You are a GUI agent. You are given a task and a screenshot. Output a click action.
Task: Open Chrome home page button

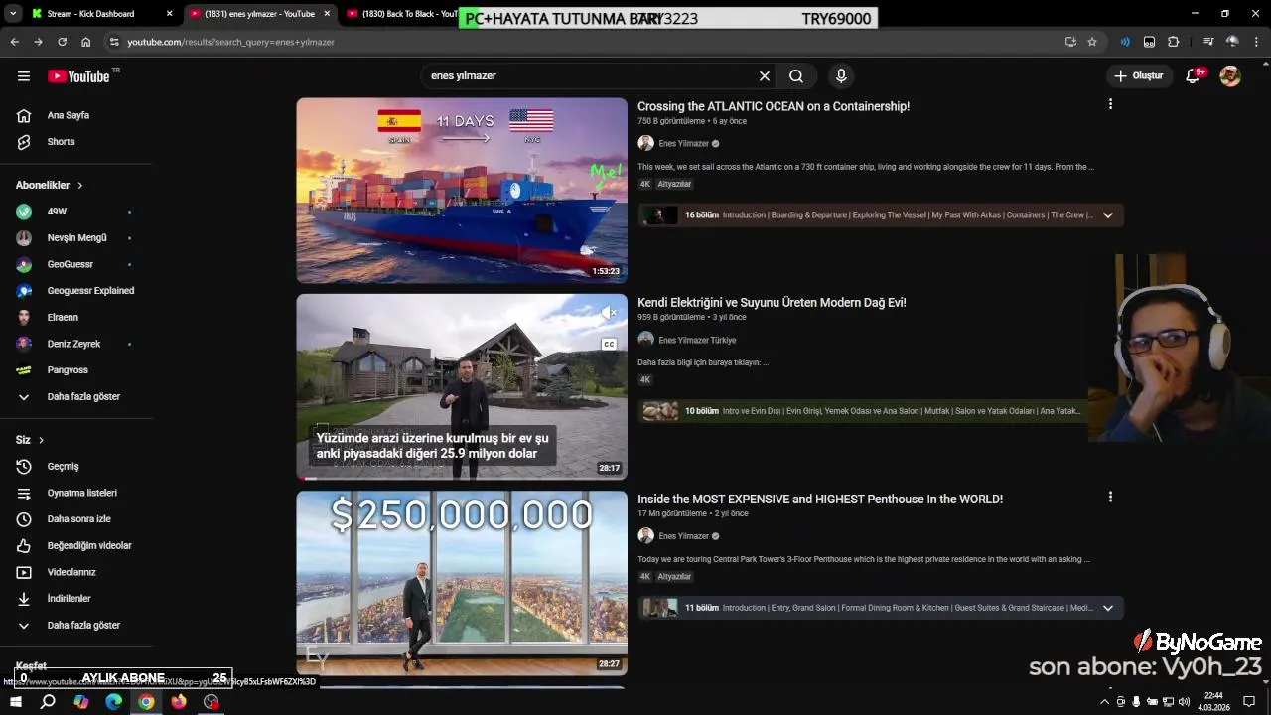pos(85,42)
